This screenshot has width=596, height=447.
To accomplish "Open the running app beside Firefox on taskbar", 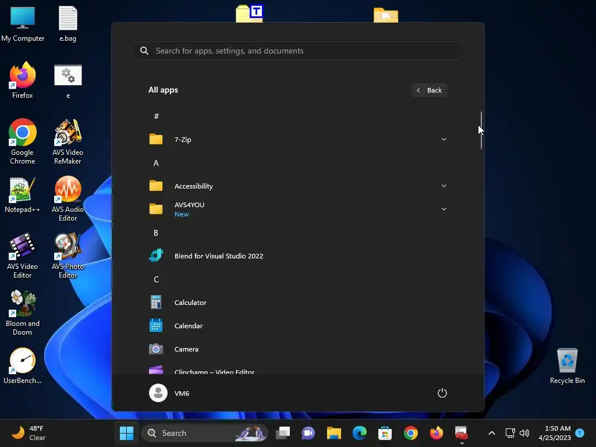I will tap(462, 433).
